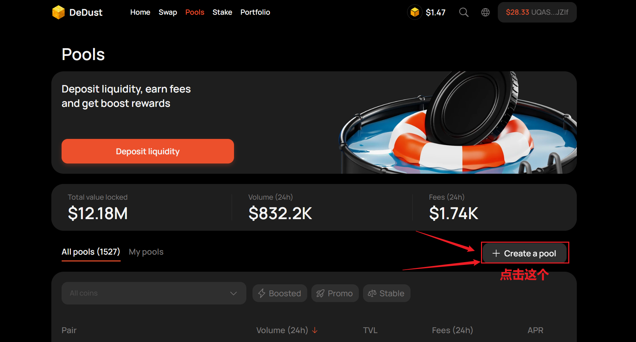636x342 pixels.
Task: Click the plus icon on Create a pool
Action: (496, 253)
